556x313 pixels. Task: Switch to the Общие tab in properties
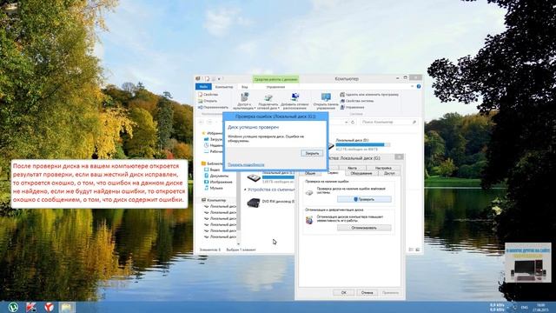tap(310, 173)
